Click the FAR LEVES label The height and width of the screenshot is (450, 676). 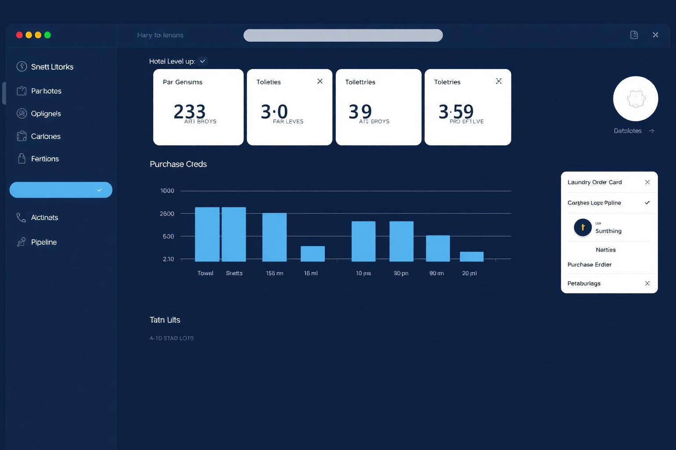pyautogui.click(x=288, y=121)
